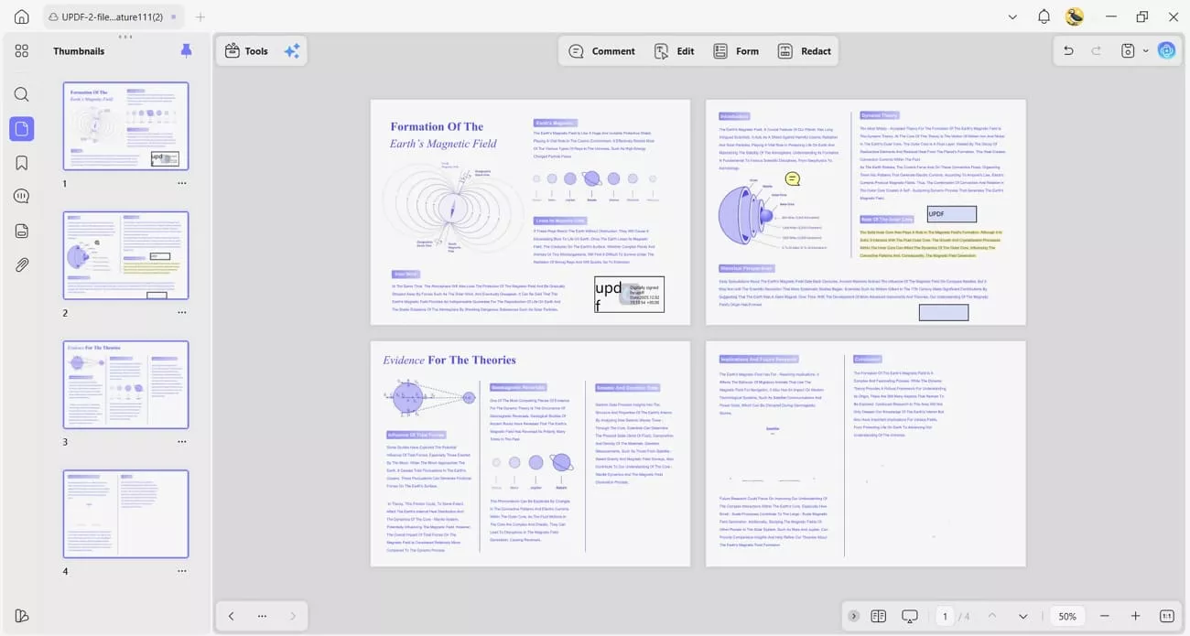Open the Attachments panel via paperclip icon
1190x636 pixels.
21,264
